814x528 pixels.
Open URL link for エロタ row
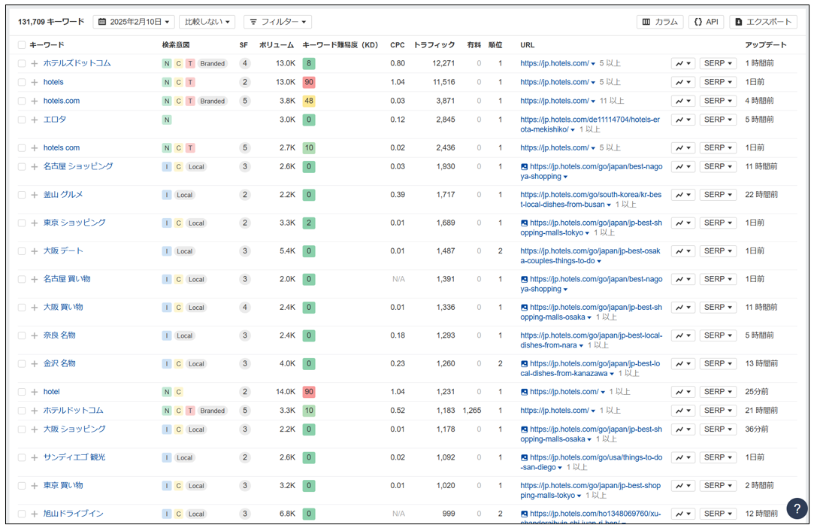click(590, 124)
